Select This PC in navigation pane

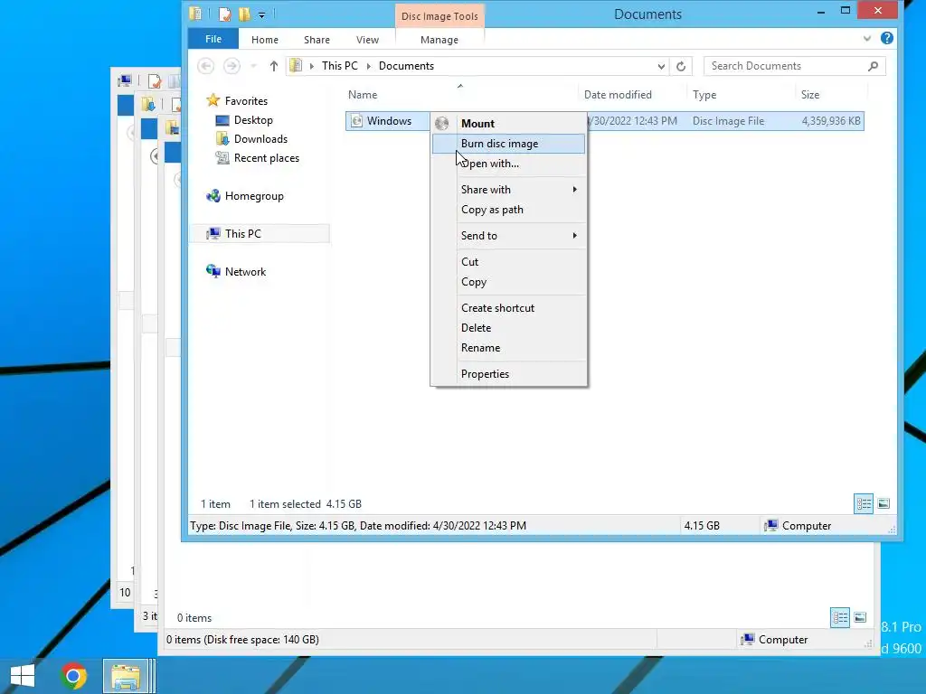(x=242, y=234)
